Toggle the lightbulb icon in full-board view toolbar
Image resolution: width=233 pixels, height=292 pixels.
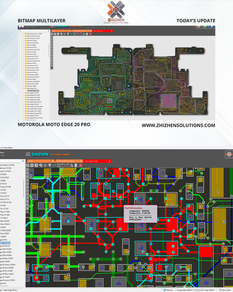point(68,34)
